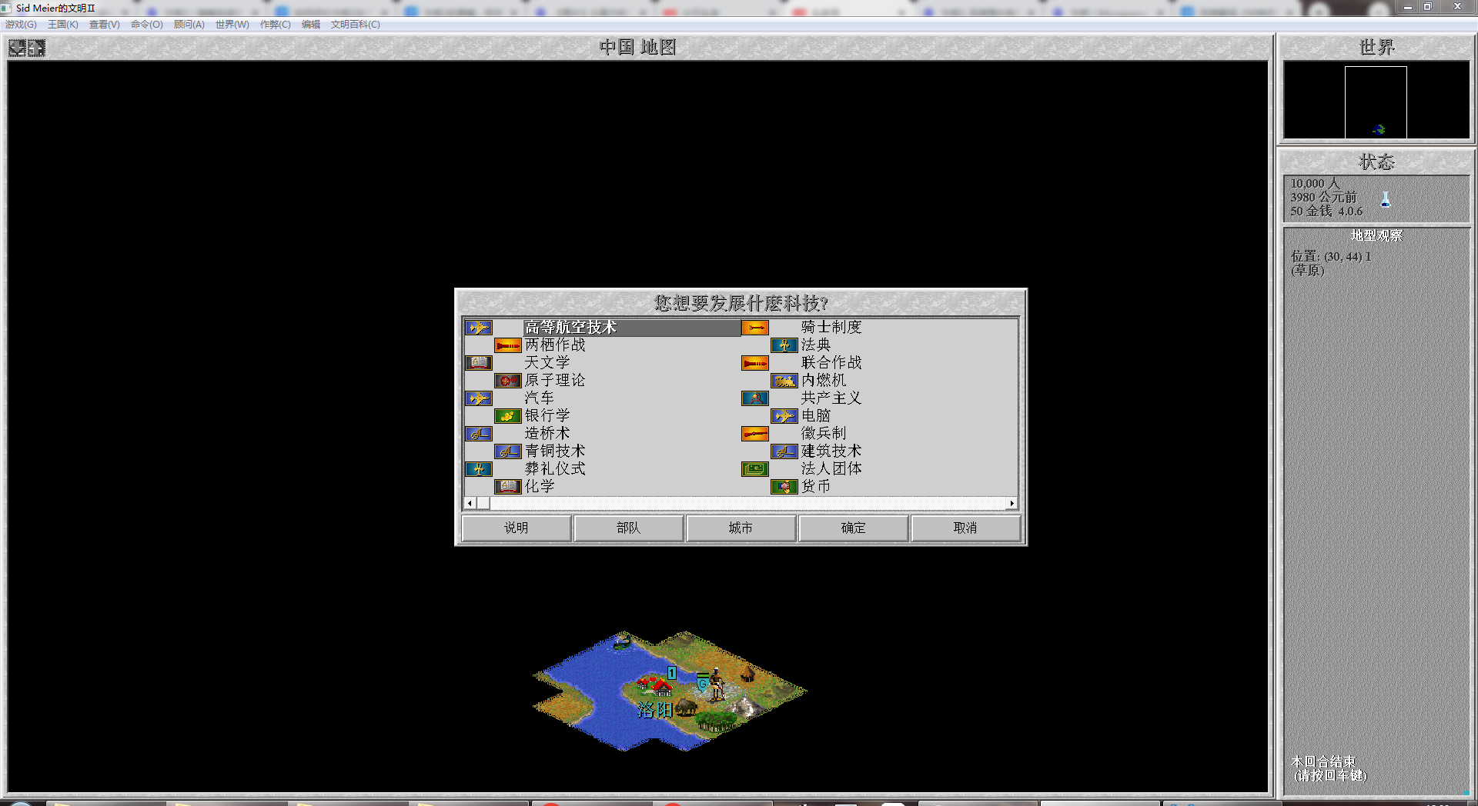Open the 世界(W) menu
Image resolution: width=1478 pixels, height=806 pixels.
[x=232, y=25]
